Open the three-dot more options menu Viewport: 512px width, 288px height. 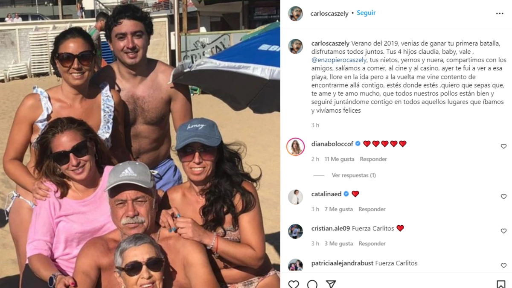tap(500, 13)
